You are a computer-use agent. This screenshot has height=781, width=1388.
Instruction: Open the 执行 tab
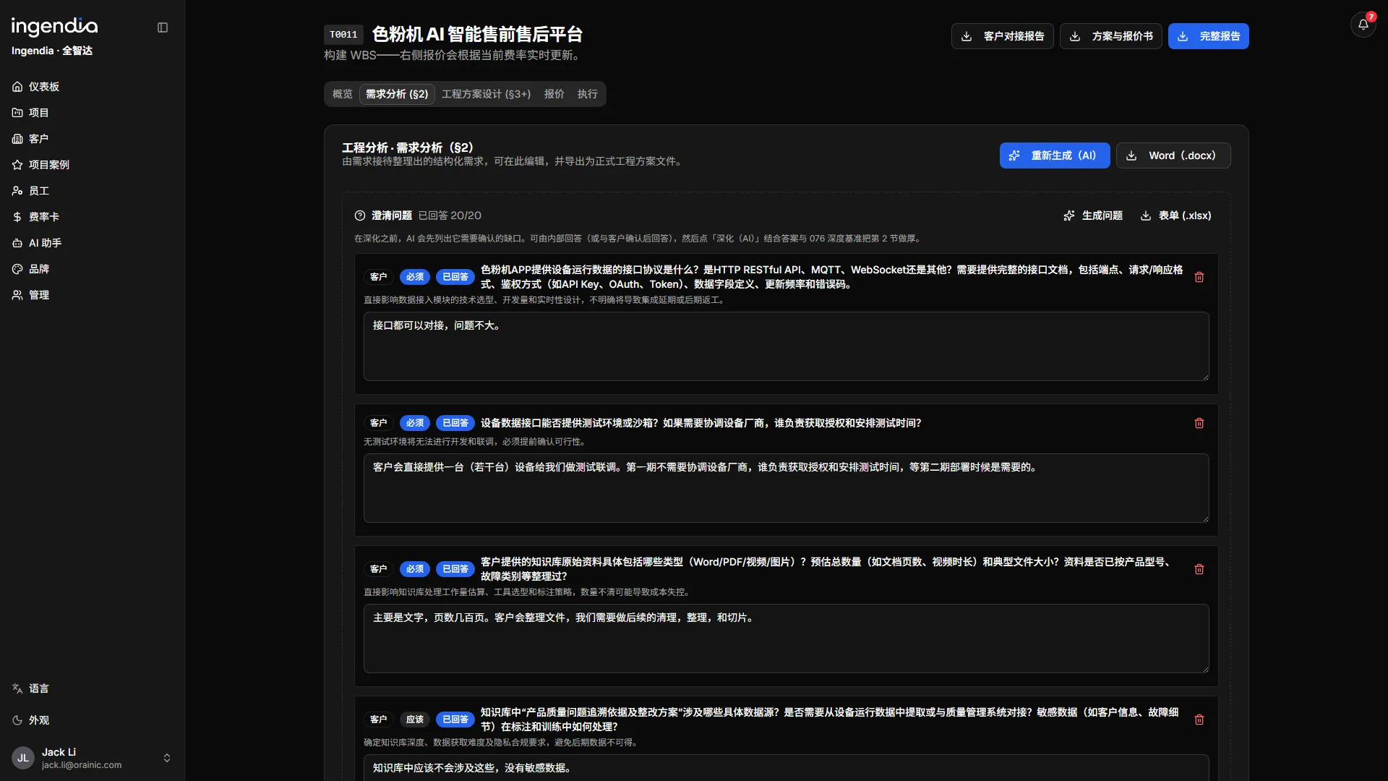588,94
